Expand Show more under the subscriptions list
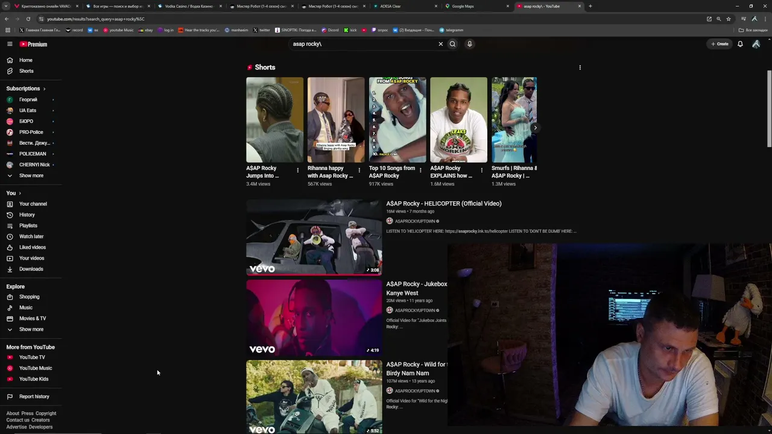The width and height of the screenshot is (772, 434). 31,175
